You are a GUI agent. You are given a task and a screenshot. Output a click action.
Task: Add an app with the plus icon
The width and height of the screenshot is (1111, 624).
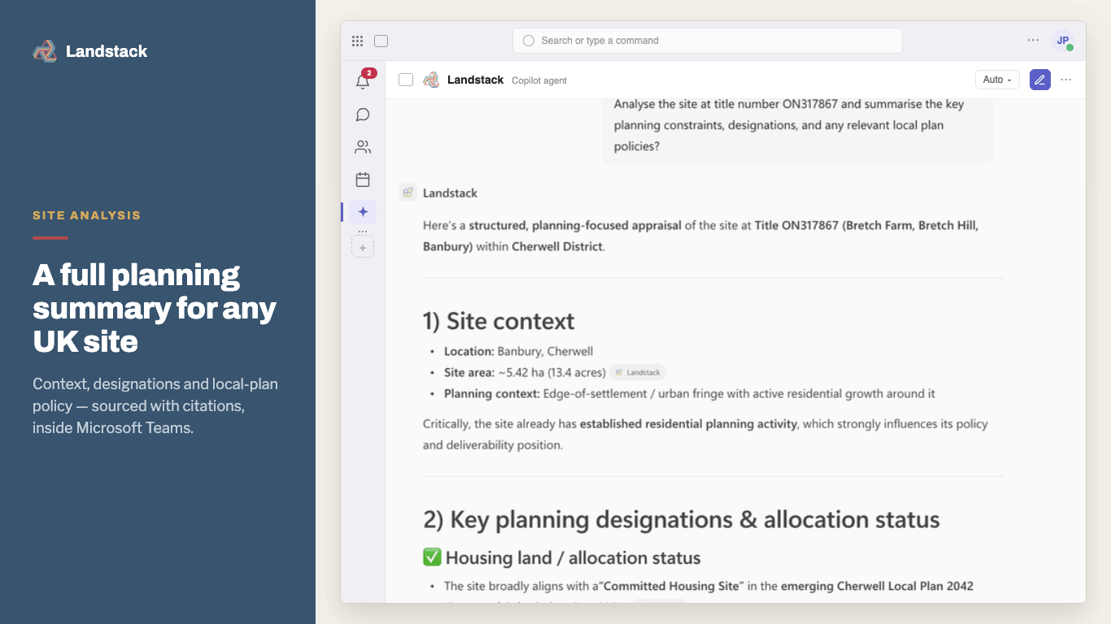[x=363, y=247]
